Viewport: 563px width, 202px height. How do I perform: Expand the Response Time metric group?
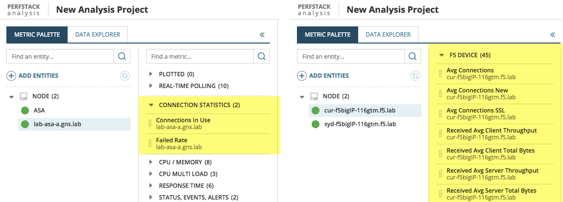click(x=151, y=186)
